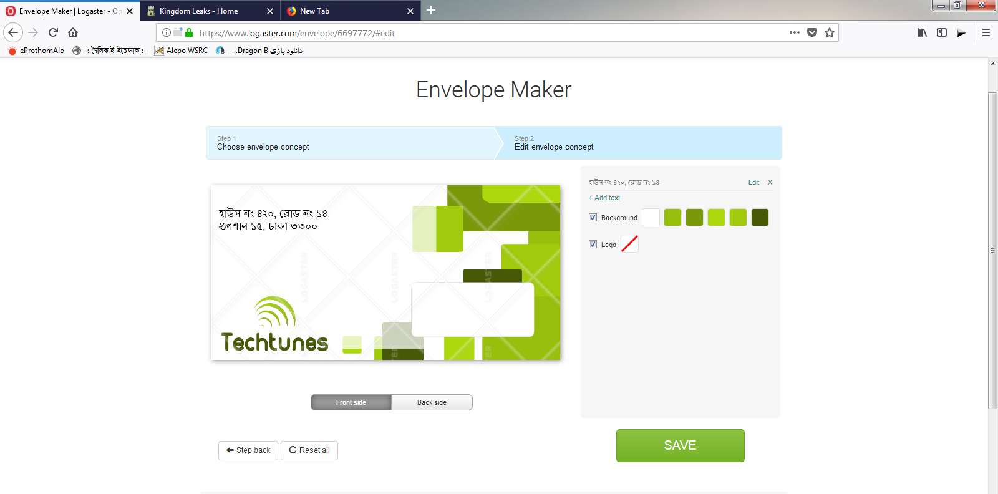Screen dimensions: 998x494
Task: Click the green padlock security icon
Action: tap(189, 32)
